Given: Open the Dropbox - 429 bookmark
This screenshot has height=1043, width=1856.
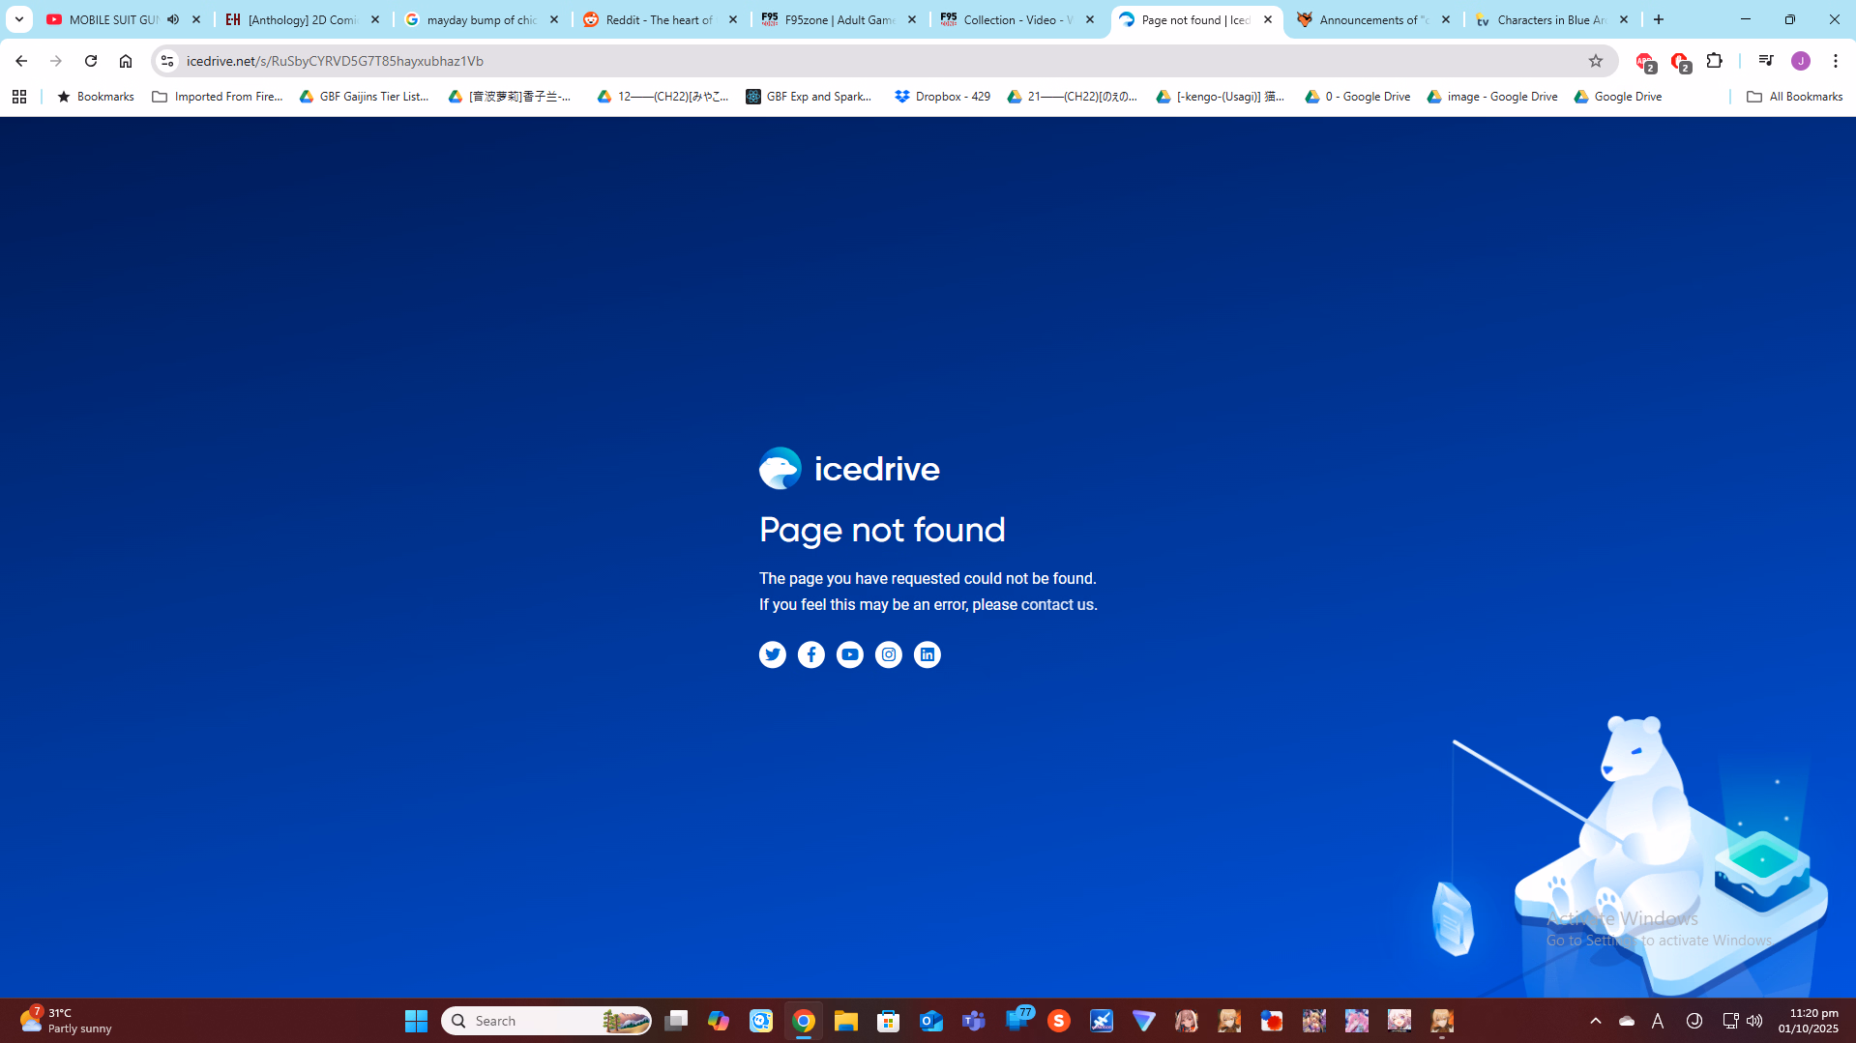Looking at the screenshot, I should [942, 97].
